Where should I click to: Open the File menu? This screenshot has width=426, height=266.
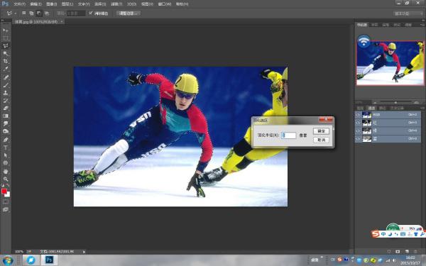pyautogui.click(x=19, y=4)
